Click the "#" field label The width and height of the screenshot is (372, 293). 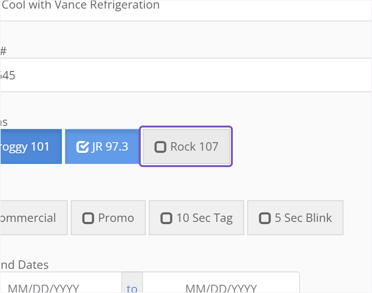click(3, 51)
